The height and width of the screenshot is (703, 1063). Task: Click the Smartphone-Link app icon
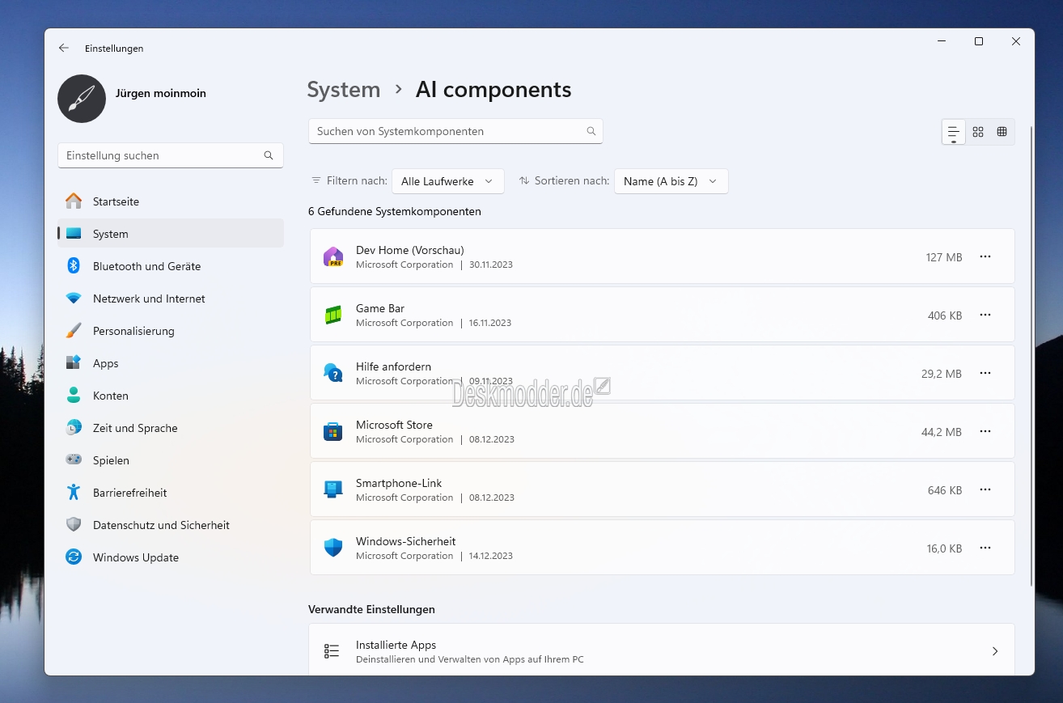tap(333, 489)
